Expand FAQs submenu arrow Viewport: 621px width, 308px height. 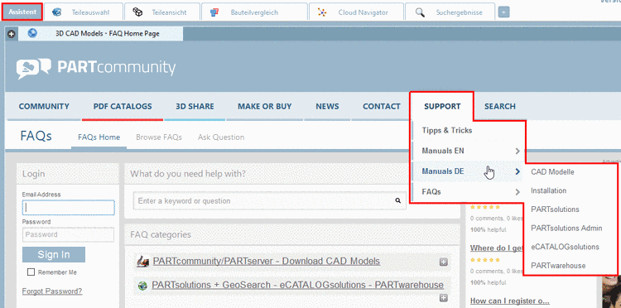(517, 192)
